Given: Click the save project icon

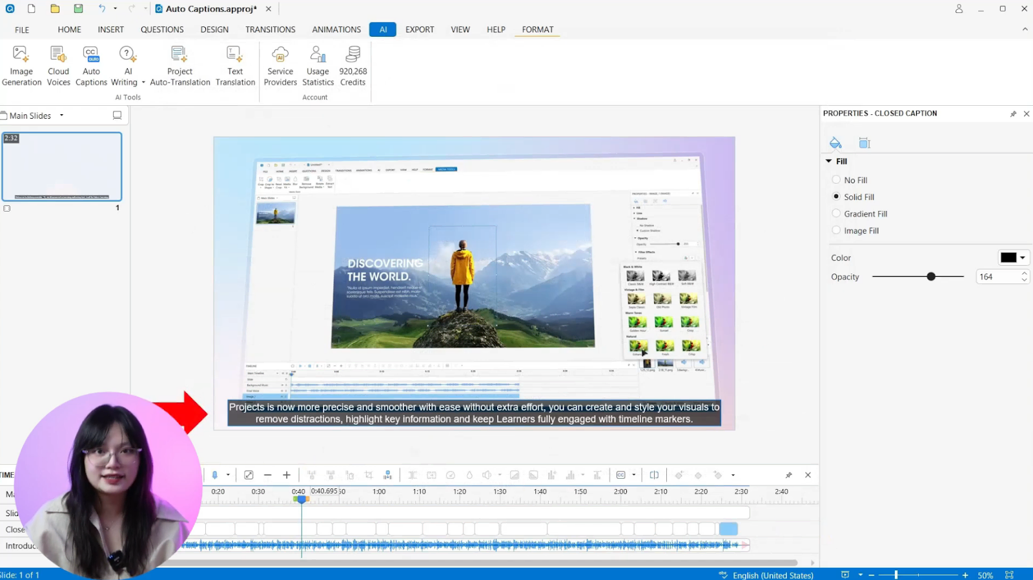Looking at the screenshot, I should 78,9.
